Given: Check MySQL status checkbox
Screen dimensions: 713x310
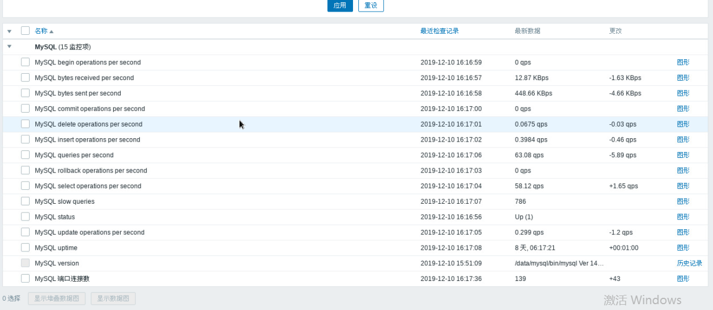Looking at the screenshot, I should click(25, 217).
